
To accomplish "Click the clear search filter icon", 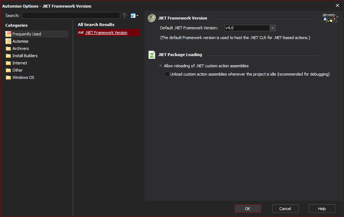I will tap(125, 15).
